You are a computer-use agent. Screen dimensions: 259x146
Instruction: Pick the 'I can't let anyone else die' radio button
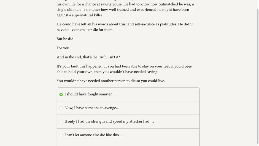pyautogui.click(x=61, y=135)
